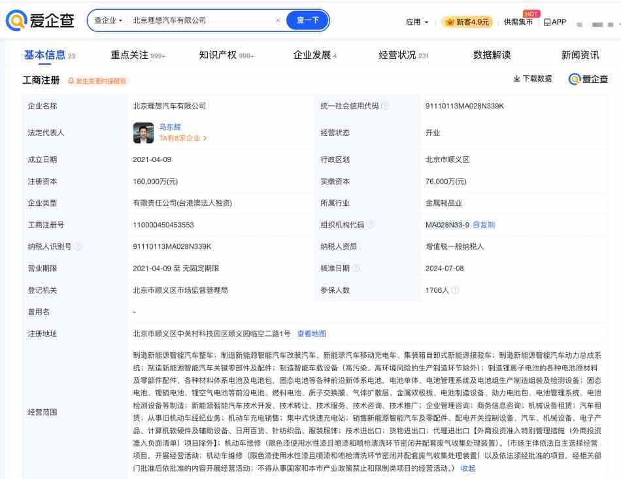Screen dimensions: 621x479
Task: Click the 爱企查 logo in the header
Action: (41, 21)
